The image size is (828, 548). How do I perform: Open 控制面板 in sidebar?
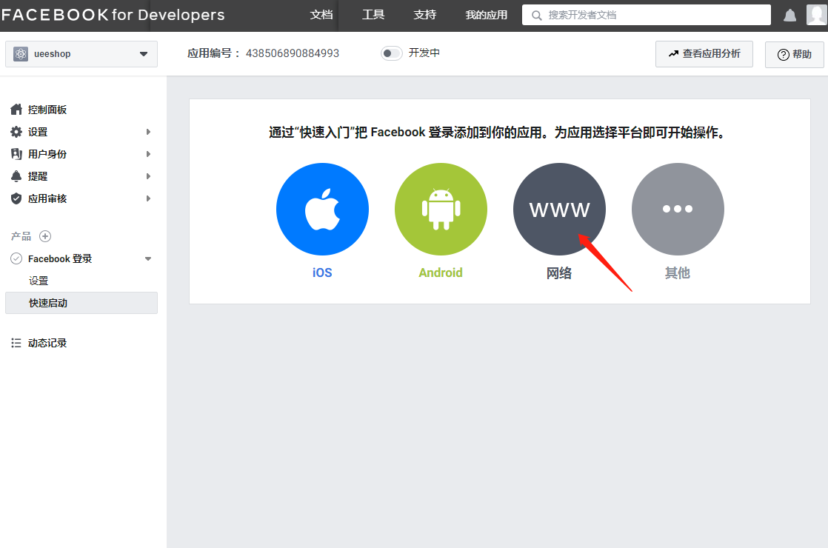coord(47,110)
